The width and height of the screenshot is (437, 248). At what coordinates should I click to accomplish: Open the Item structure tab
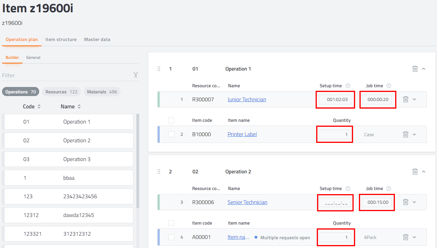tap(61, 40)
